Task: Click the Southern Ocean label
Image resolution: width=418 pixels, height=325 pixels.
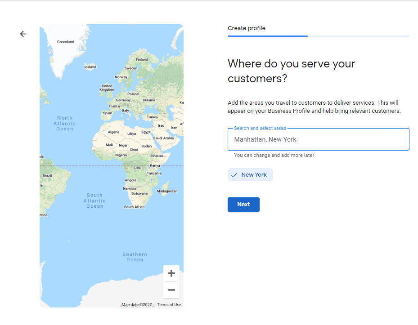Action: tap(135, 257)
